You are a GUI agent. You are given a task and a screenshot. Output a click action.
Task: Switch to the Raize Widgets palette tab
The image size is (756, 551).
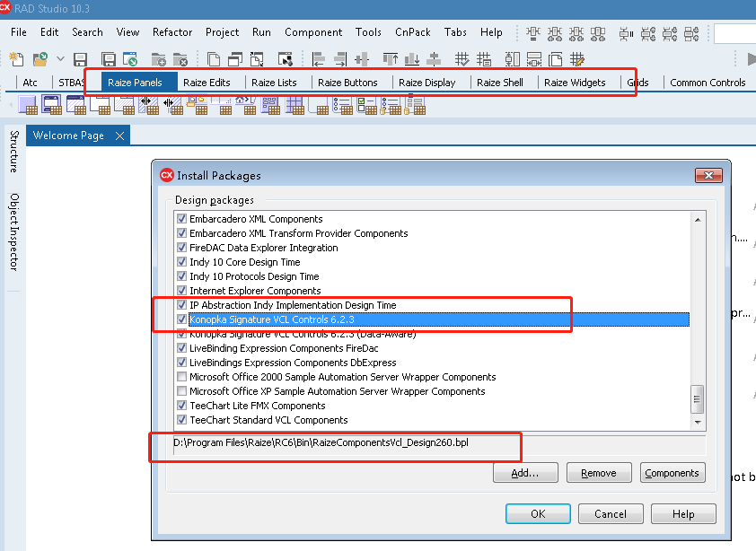coord(575,83)
